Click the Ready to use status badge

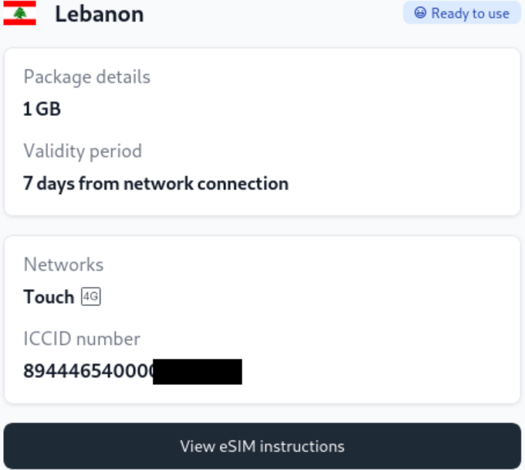[x=462, y=13]
